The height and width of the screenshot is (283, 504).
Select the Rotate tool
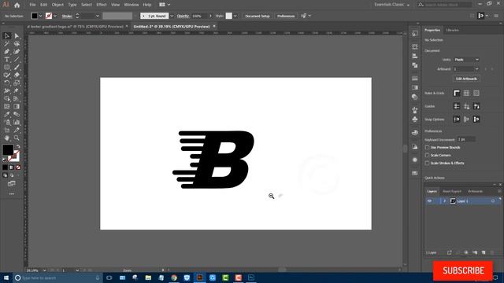(x=7, y=83)
